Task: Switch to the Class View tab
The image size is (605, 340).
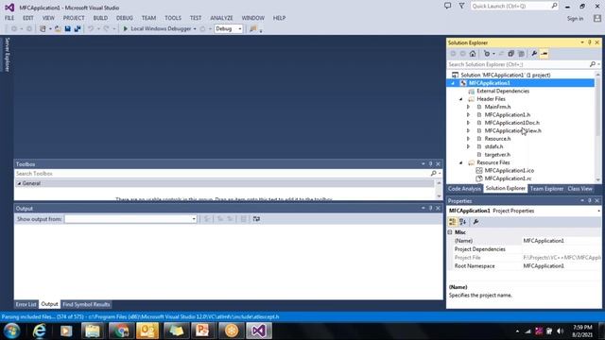Action: tap(579, 189)
